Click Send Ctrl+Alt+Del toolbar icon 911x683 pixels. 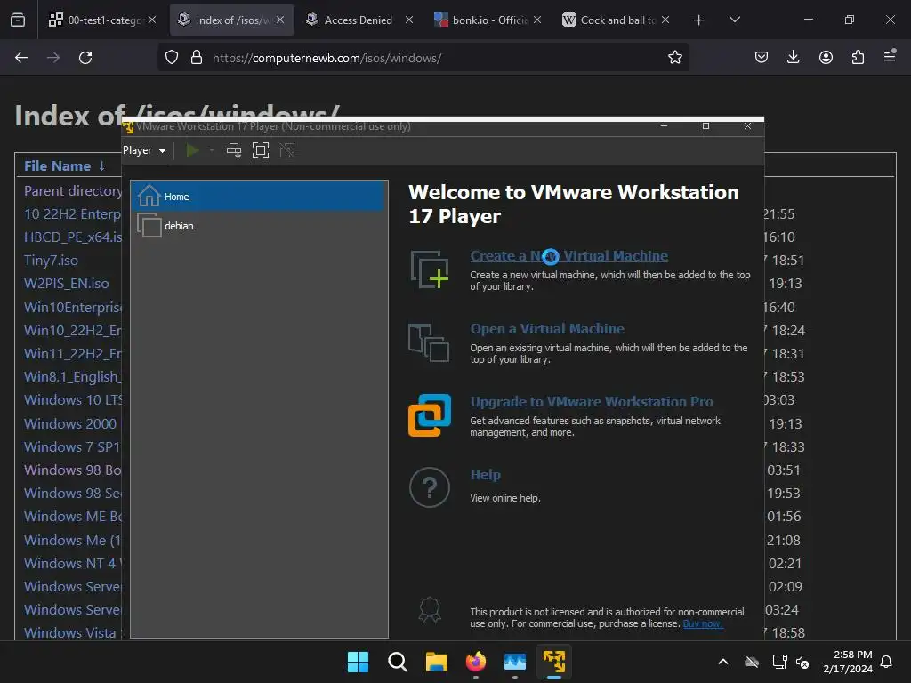point(234,150)
